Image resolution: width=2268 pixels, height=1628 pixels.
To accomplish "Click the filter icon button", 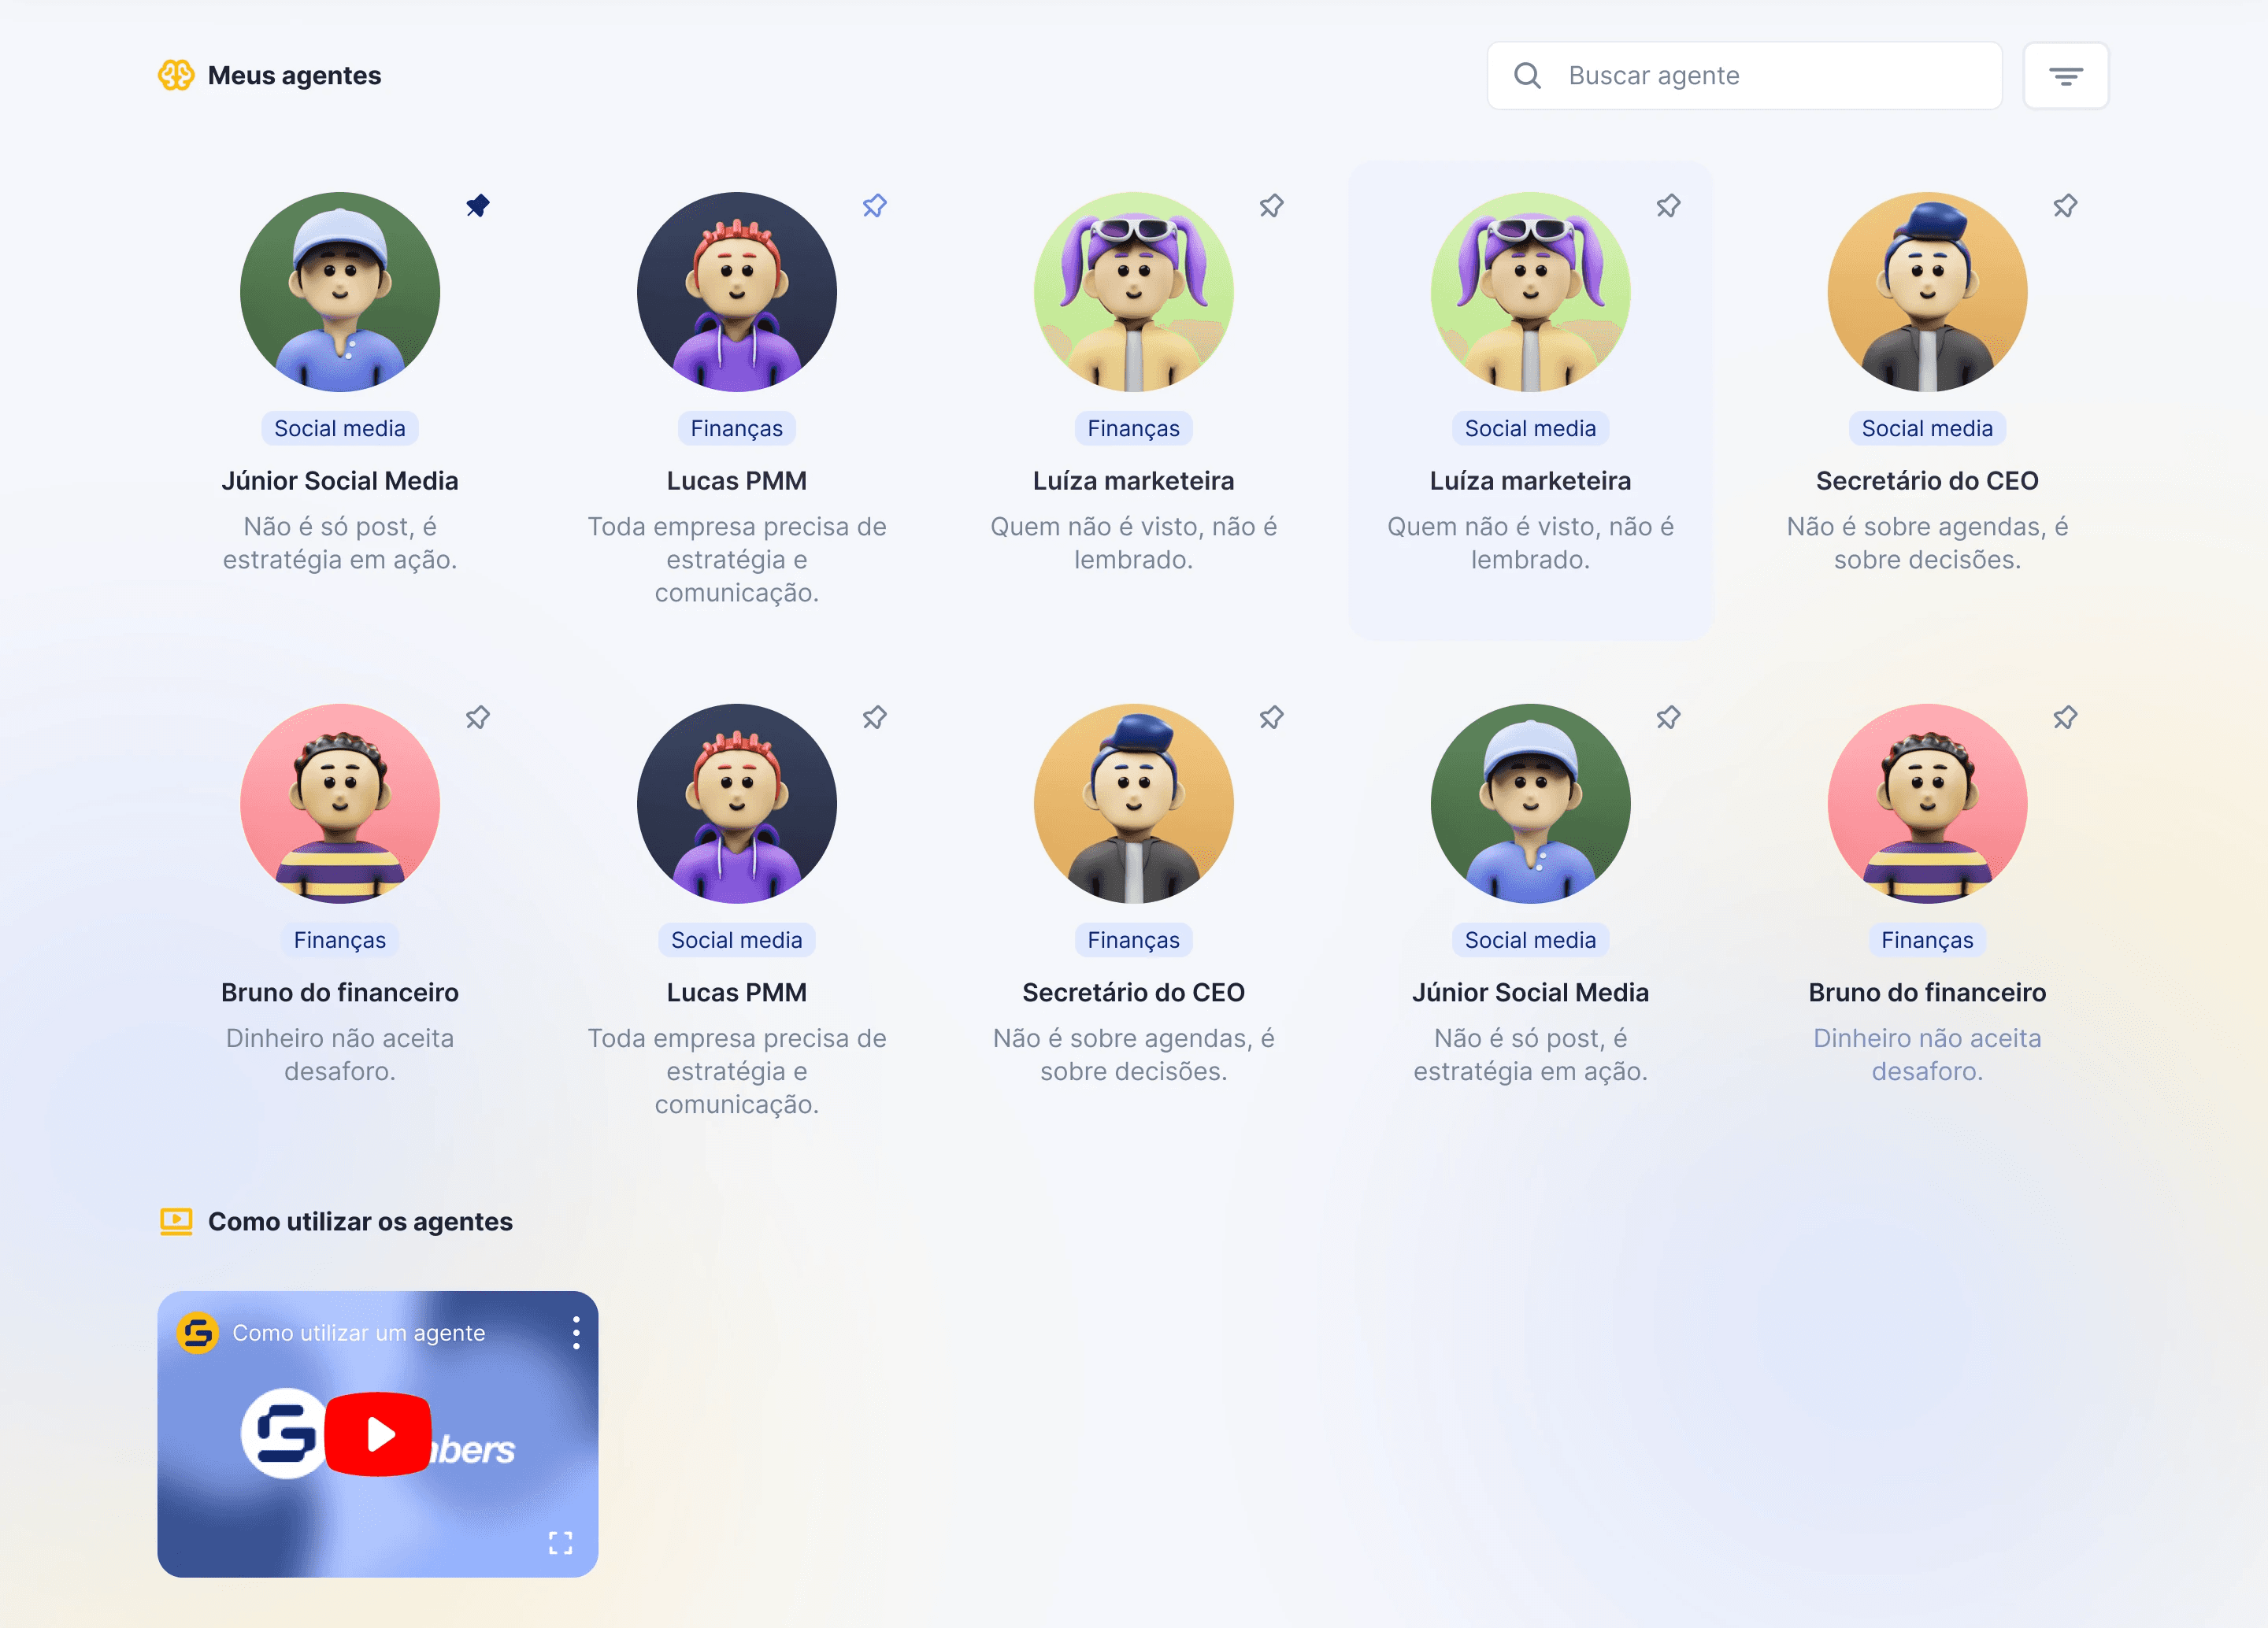I will [x=2065, y=76].
